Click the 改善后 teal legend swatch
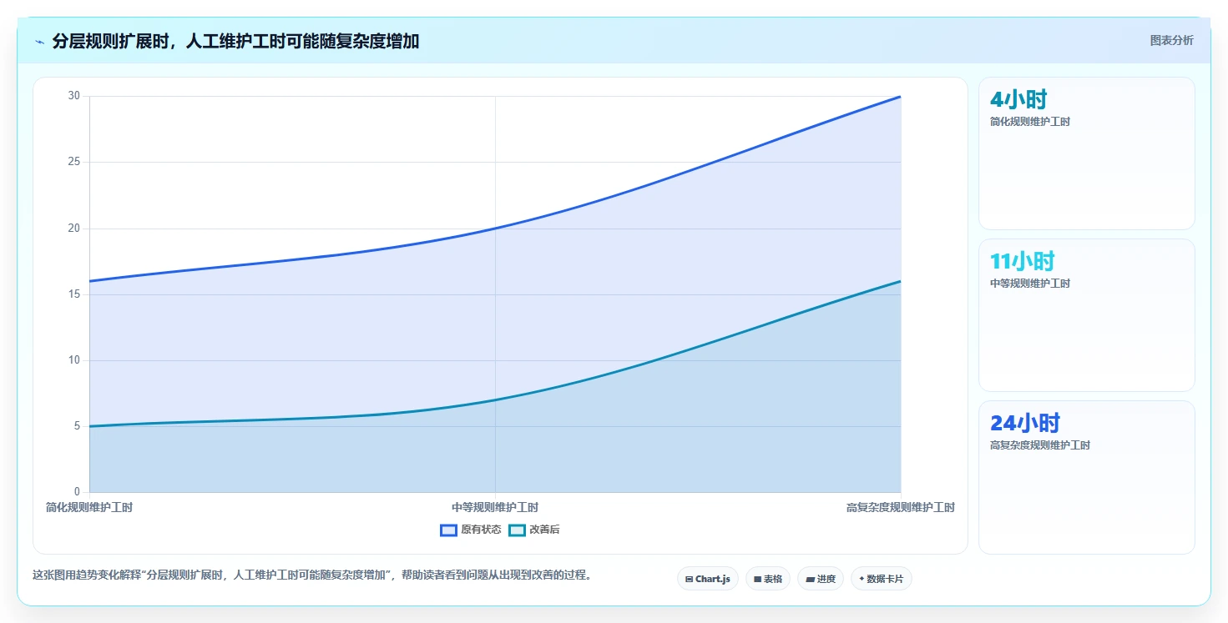1228x623 pixels. (517, 530)
